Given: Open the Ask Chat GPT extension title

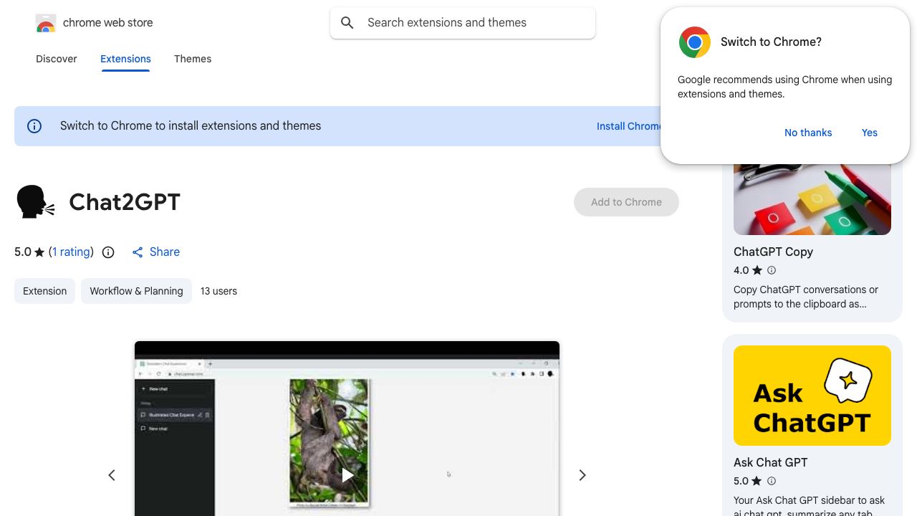Looking at the screenshot, I should pos(770,463).
